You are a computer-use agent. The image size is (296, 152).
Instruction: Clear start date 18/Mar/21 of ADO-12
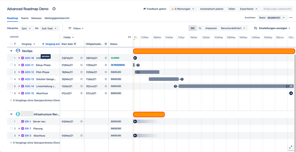point(81,72)
